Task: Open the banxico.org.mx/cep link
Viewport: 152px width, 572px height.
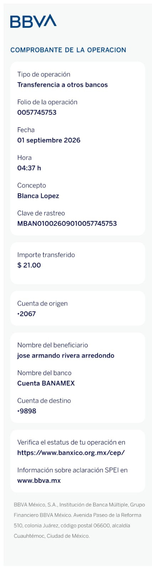Action: [x=71, y=453]
